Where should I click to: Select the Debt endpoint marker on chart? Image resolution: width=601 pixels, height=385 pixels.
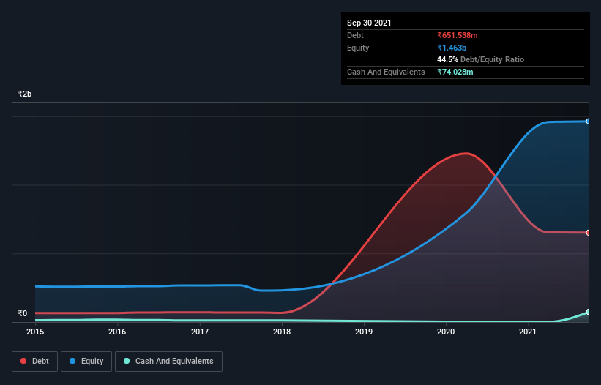tap(589, 233)
